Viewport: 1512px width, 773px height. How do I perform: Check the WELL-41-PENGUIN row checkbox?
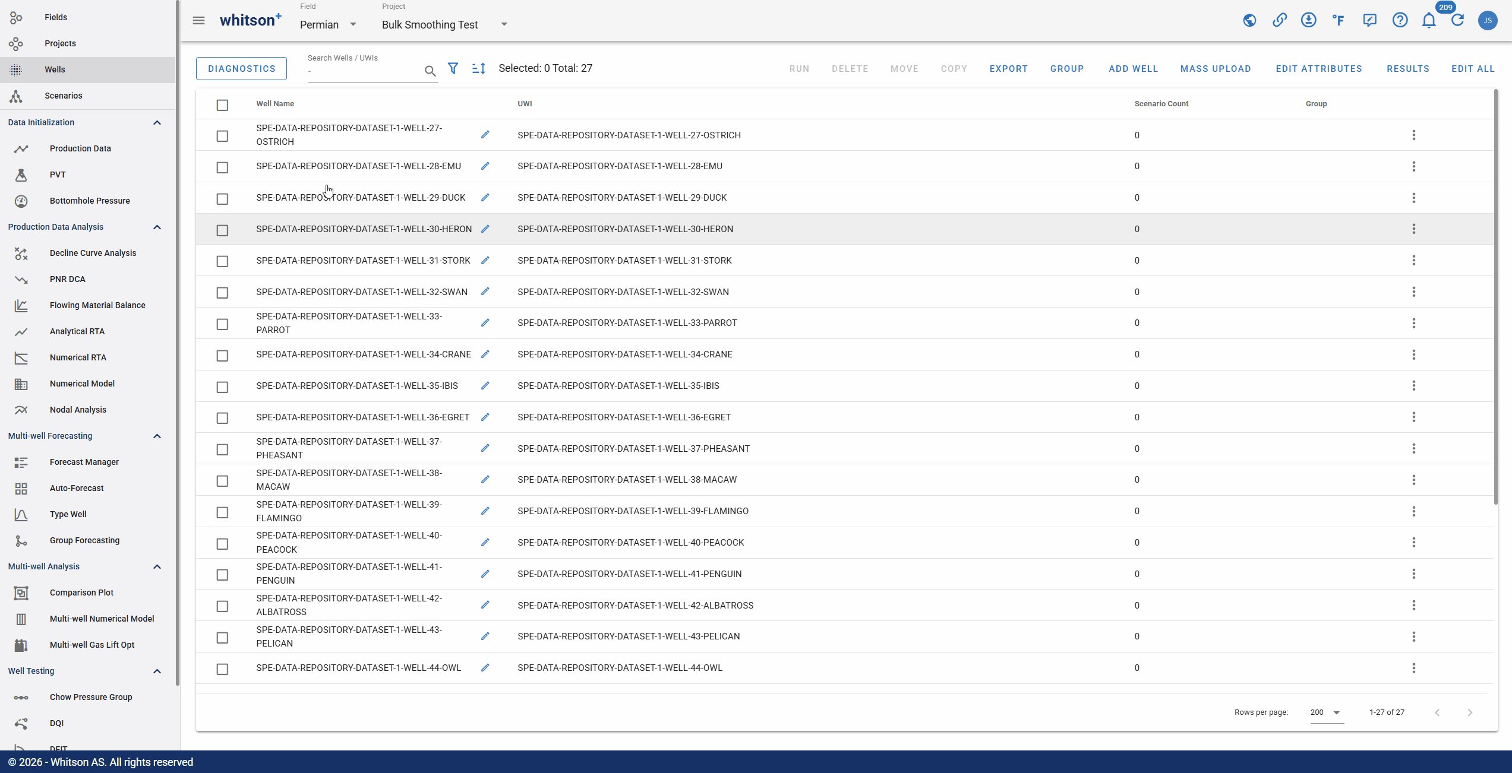222,575
